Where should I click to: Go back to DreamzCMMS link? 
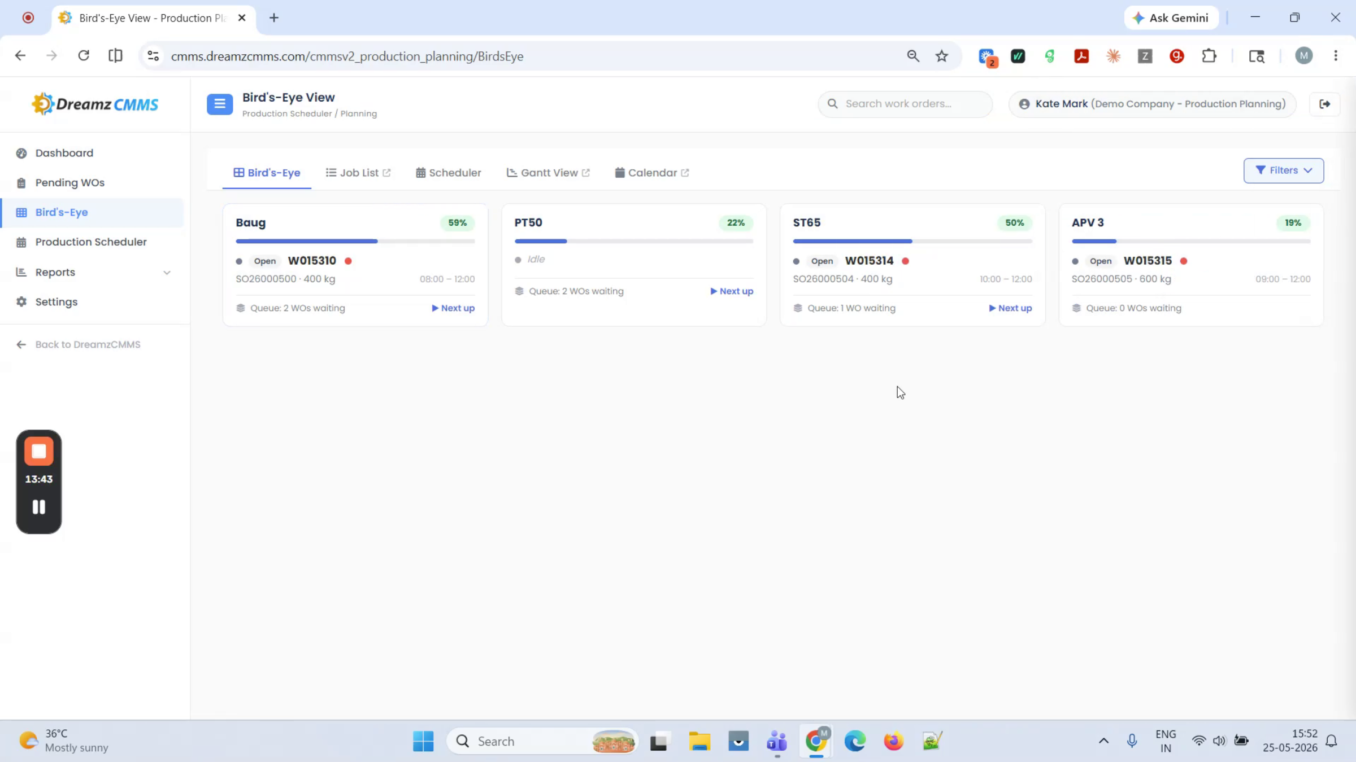coord(78,344)
